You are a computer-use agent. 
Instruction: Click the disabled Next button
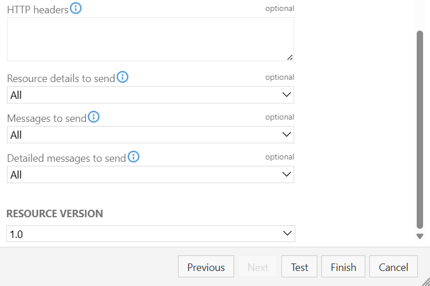258,268
